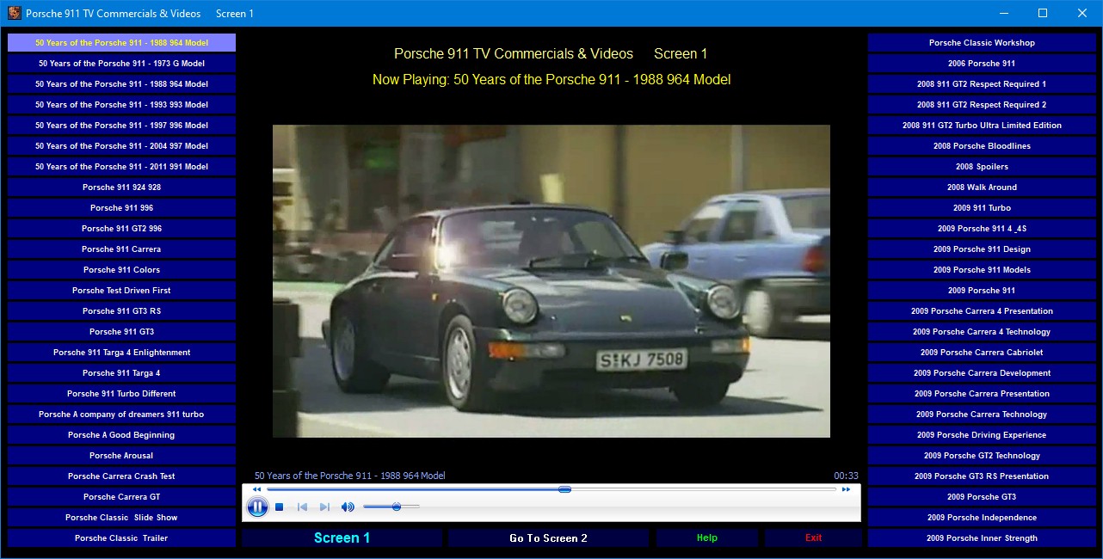Play Porsche 911 Targa 4 Enlightenment
The width and height of the screenshot is (1103, 559).
(121, 353)
